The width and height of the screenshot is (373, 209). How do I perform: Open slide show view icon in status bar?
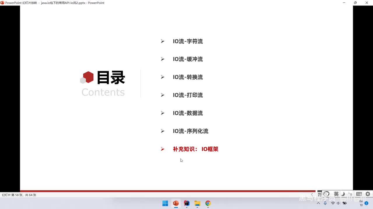tap(320, 195)
